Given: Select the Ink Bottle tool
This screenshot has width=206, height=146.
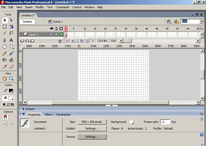Looking at the screenshot, I should (x=5, y=60).
